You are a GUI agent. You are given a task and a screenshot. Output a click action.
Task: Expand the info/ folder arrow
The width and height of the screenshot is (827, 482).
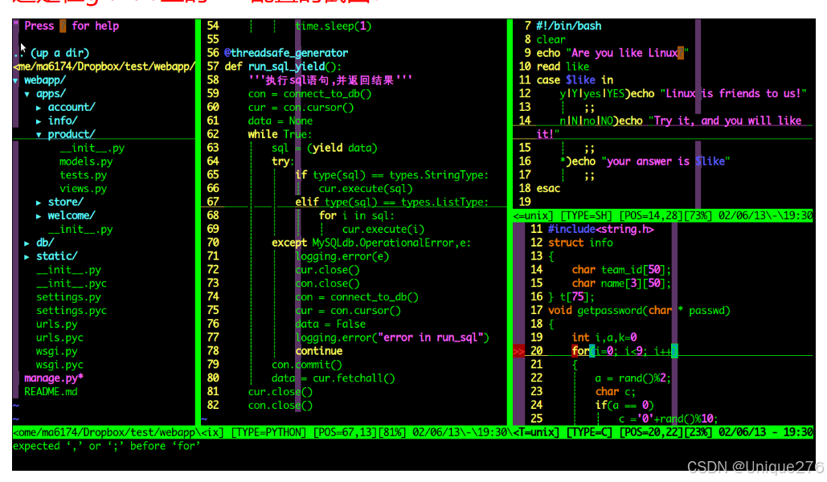(39, 121)
